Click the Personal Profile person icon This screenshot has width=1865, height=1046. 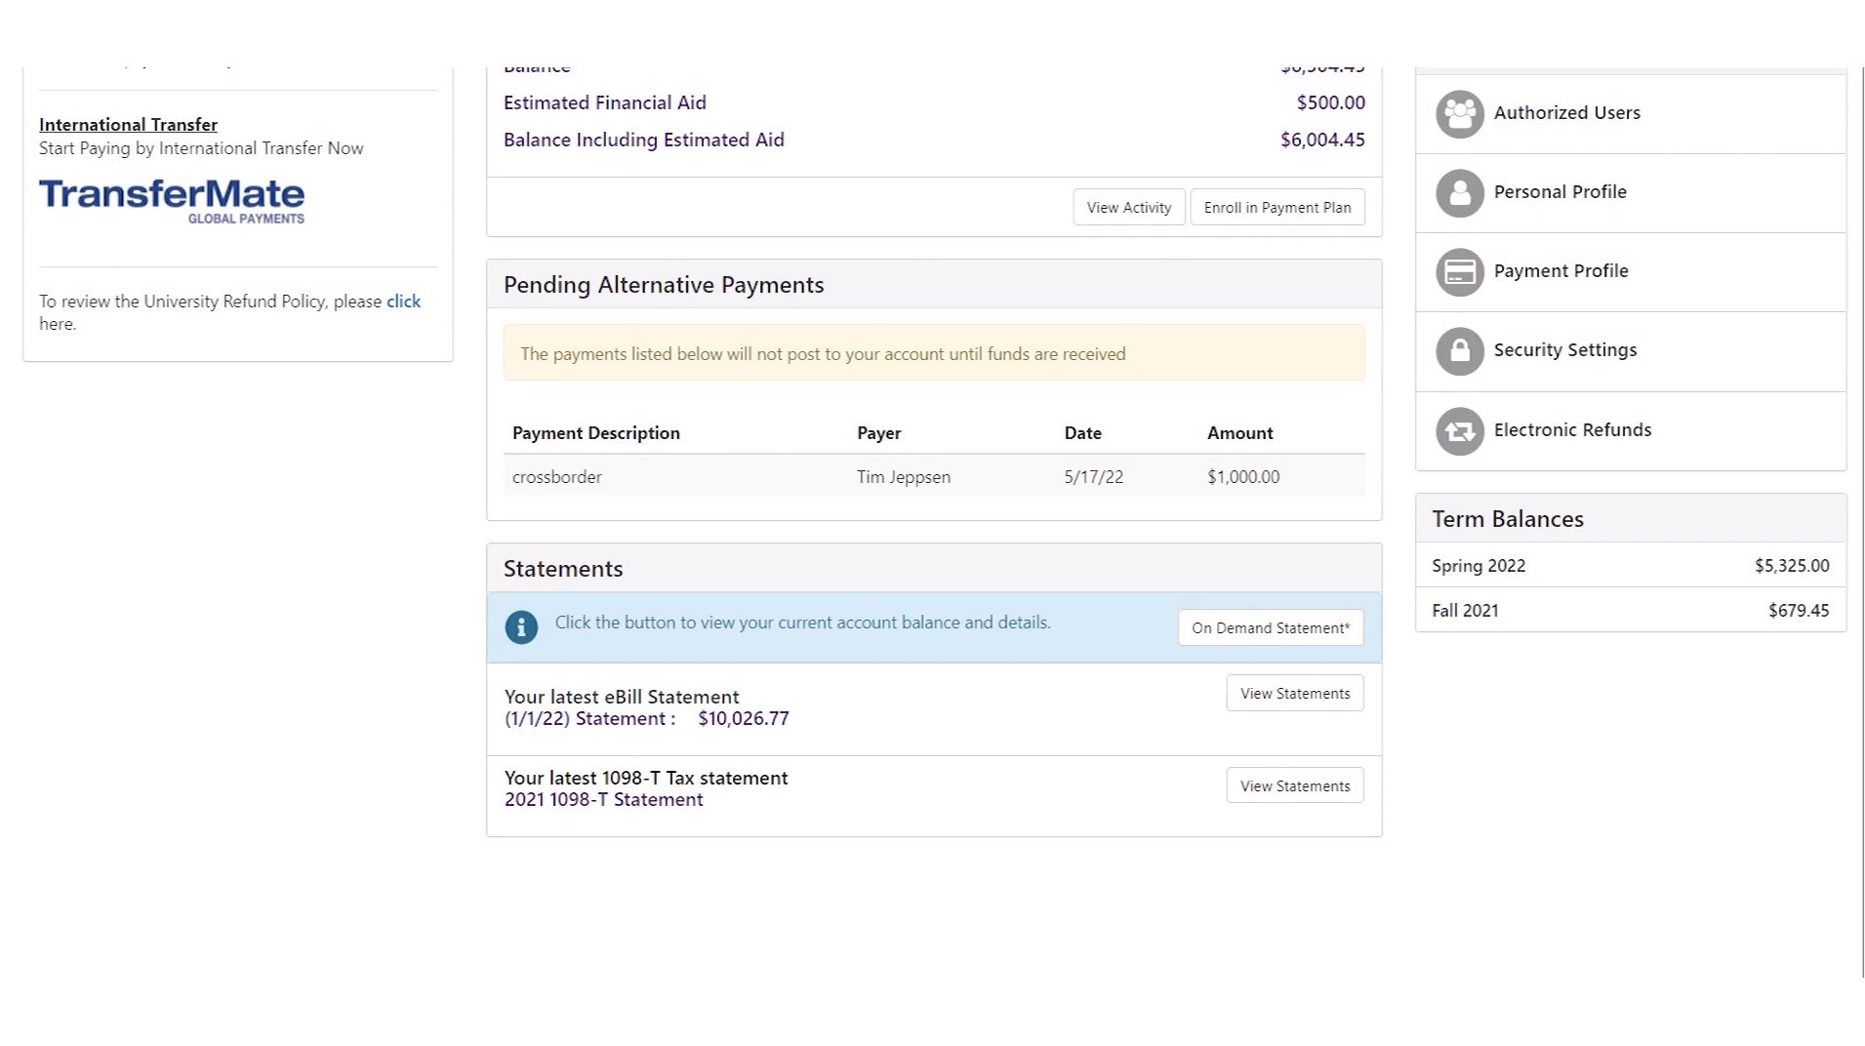[1459, 193]
